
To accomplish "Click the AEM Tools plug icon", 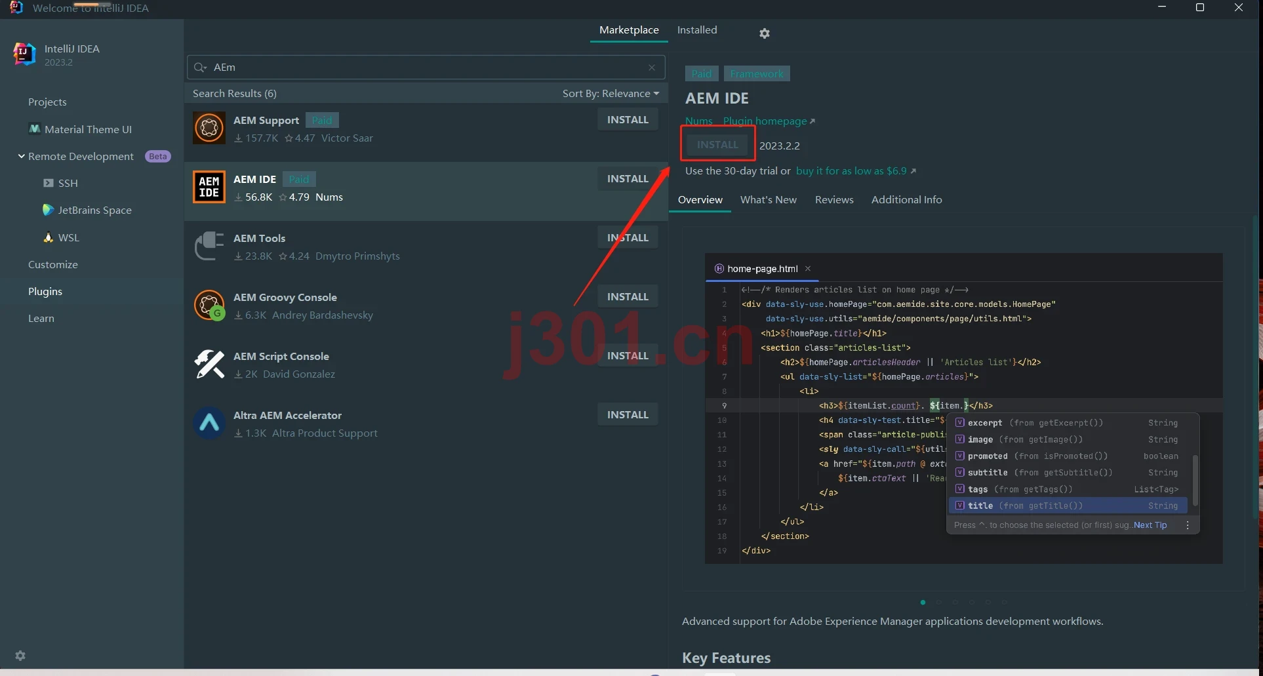I will 209,246.
